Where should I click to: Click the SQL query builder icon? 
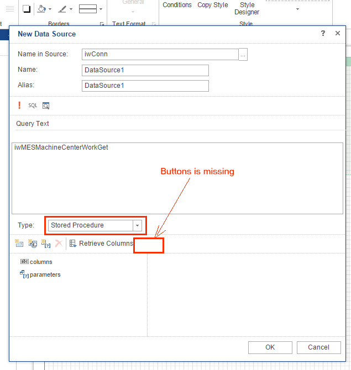[x=33, y=105]
